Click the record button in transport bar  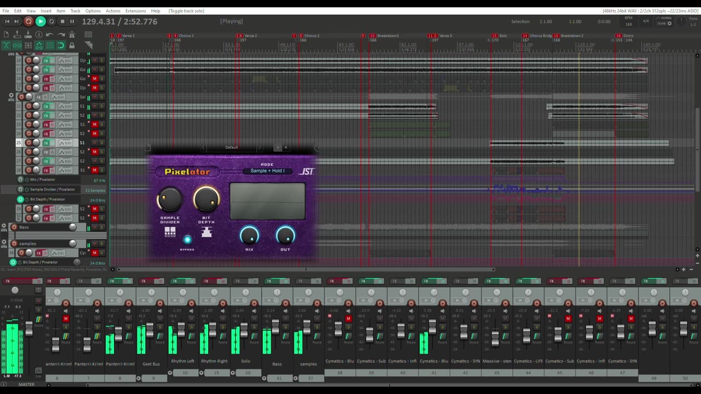click(x=28, y=21)
